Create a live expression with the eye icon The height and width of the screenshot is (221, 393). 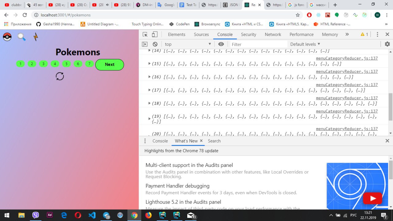click(x=221, y=44)
